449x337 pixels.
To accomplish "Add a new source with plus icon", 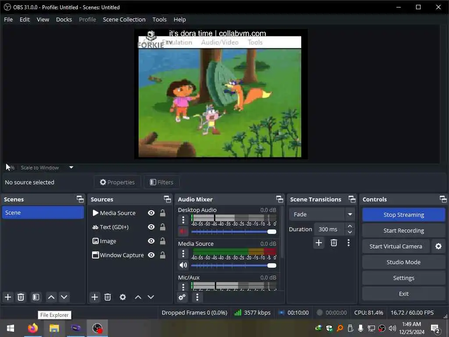I will pyautogui.click(x=95, y=297).
